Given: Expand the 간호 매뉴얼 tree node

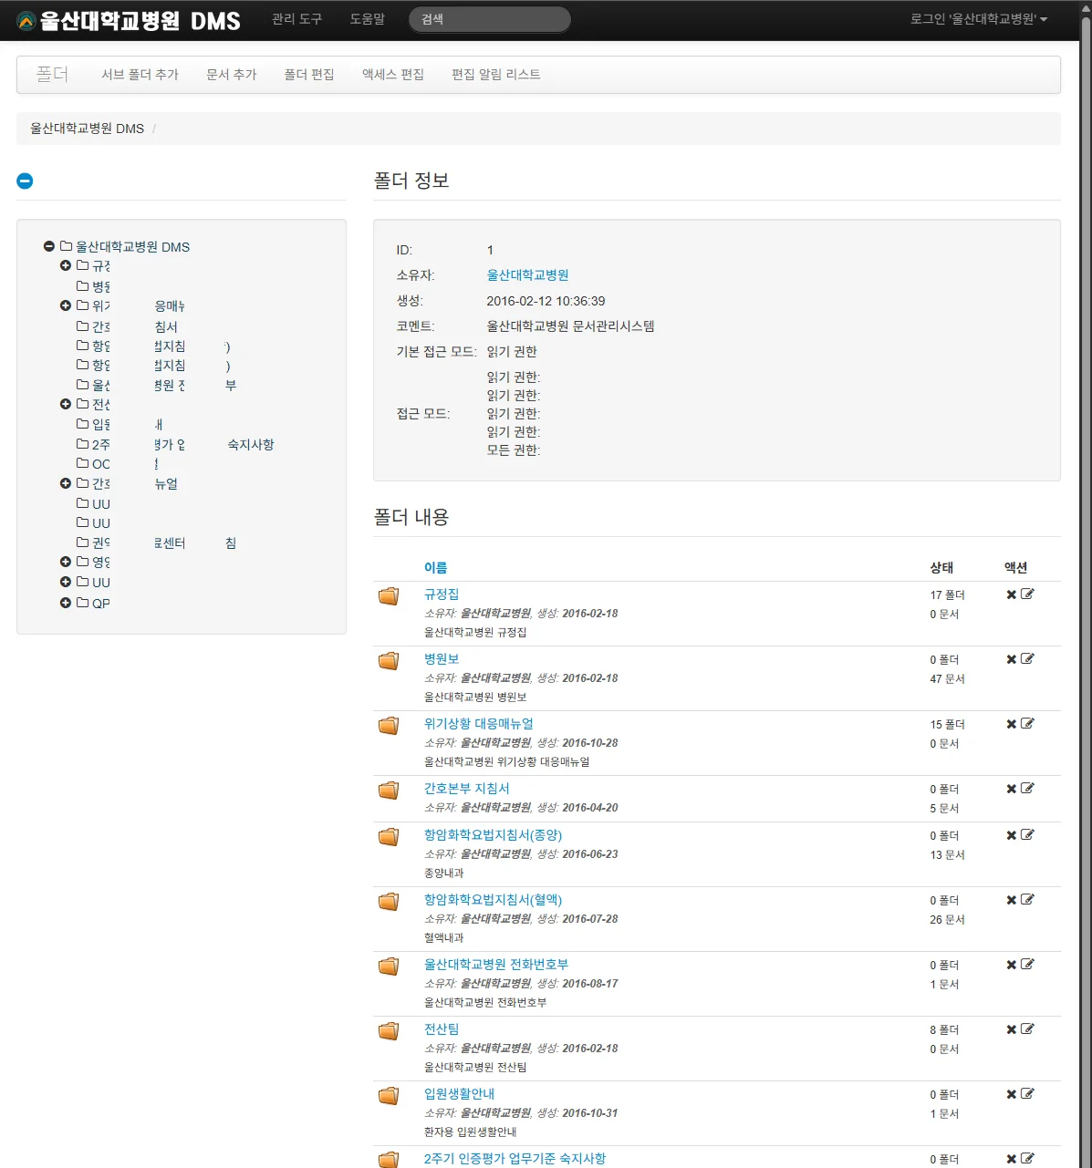Looking at the screenshot, I should pyautogui.click(x=66, y=483).
